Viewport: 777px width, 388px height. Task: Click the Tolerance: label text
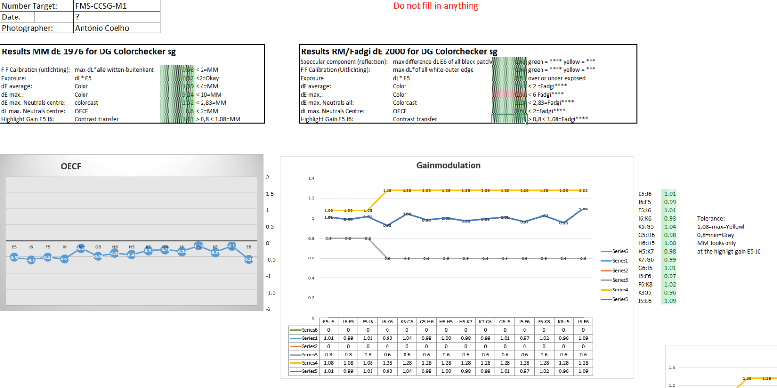click(710, 219)
